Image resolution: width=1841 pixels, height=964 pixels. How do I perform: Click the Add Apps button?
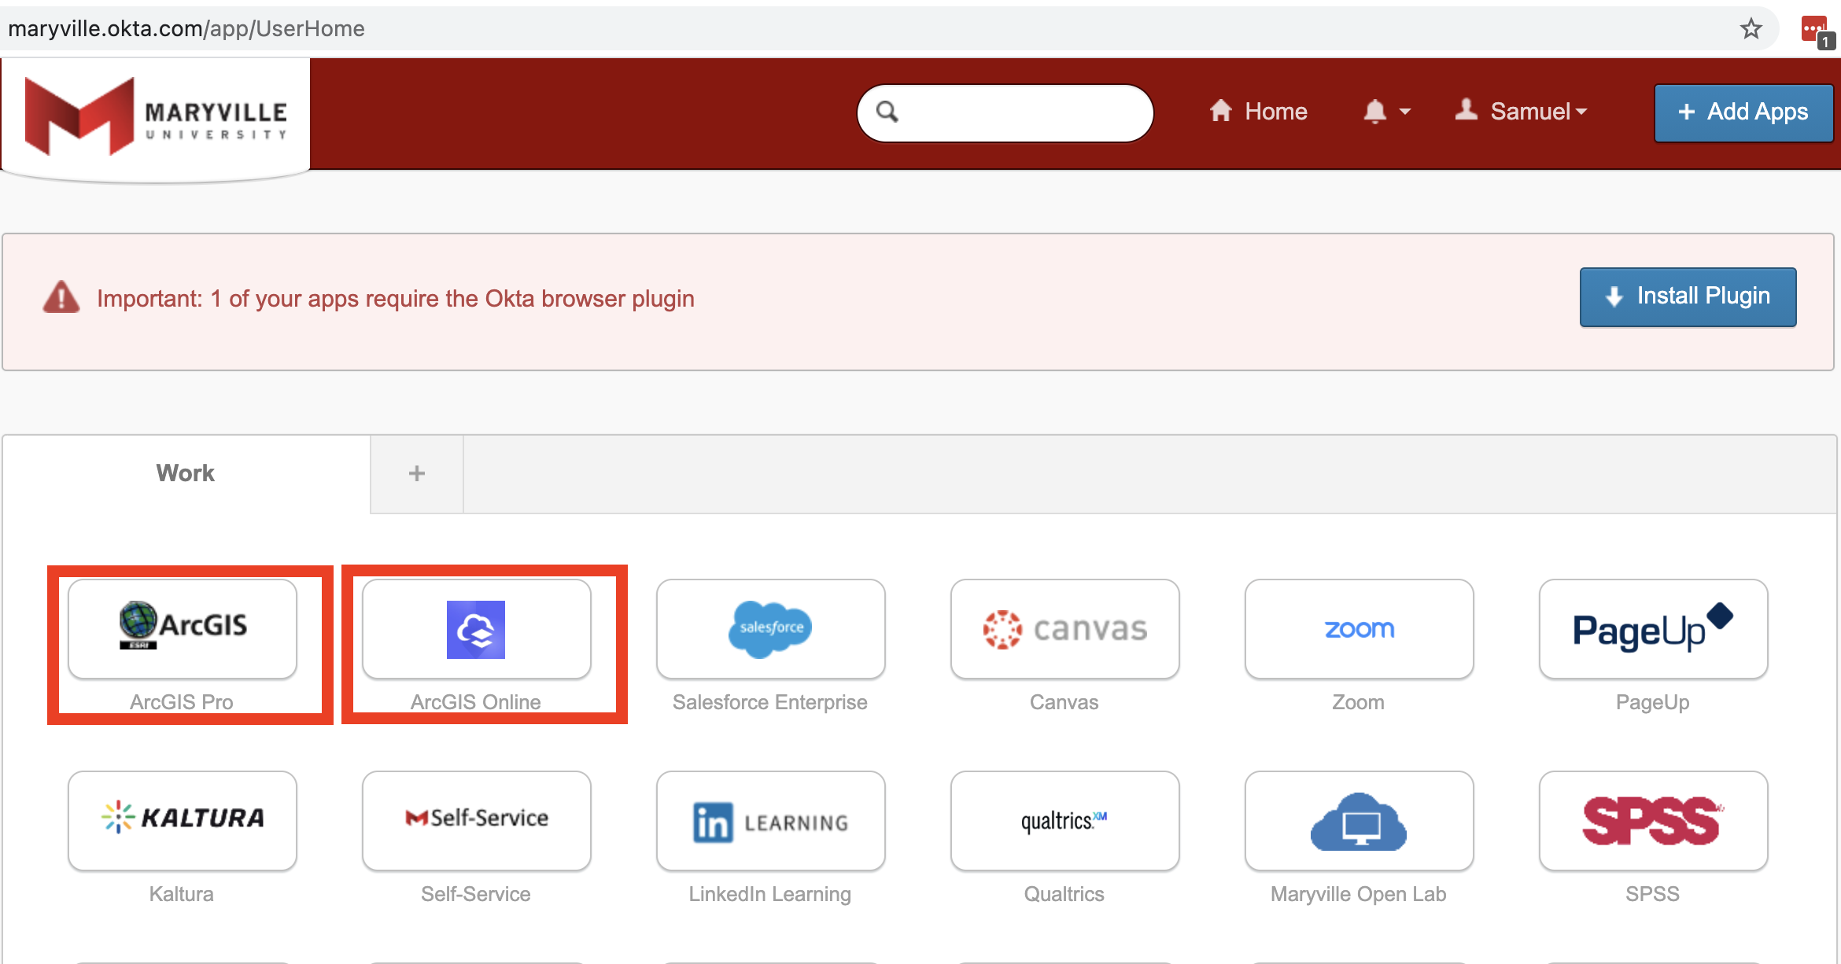click(1743, 112)
